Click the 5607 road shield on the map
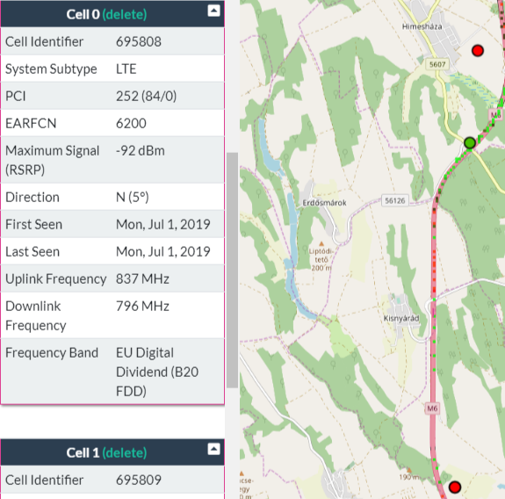Screen dimensions: 505x499 [x=437, y=64]
